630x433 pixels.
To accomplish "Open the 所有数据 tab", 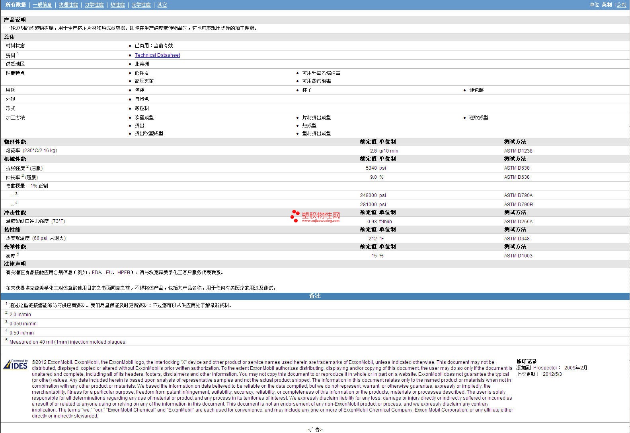I will point(16,5).
